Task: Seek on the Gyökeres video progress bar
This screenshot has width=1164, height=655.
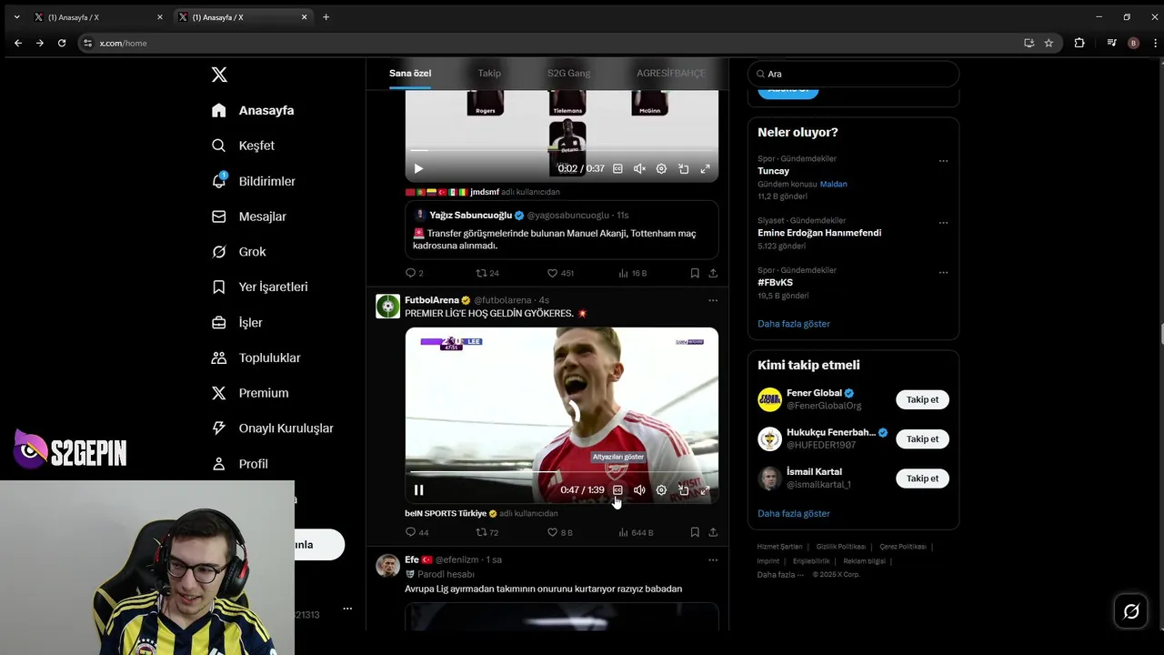Action: tap(561, 472)
